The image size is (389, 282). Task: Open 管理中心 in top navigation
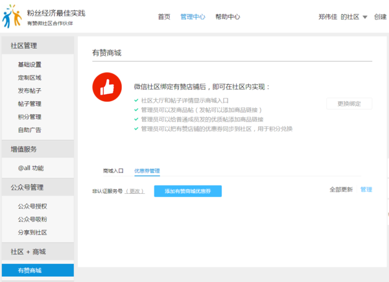click(x=193, y=17)
